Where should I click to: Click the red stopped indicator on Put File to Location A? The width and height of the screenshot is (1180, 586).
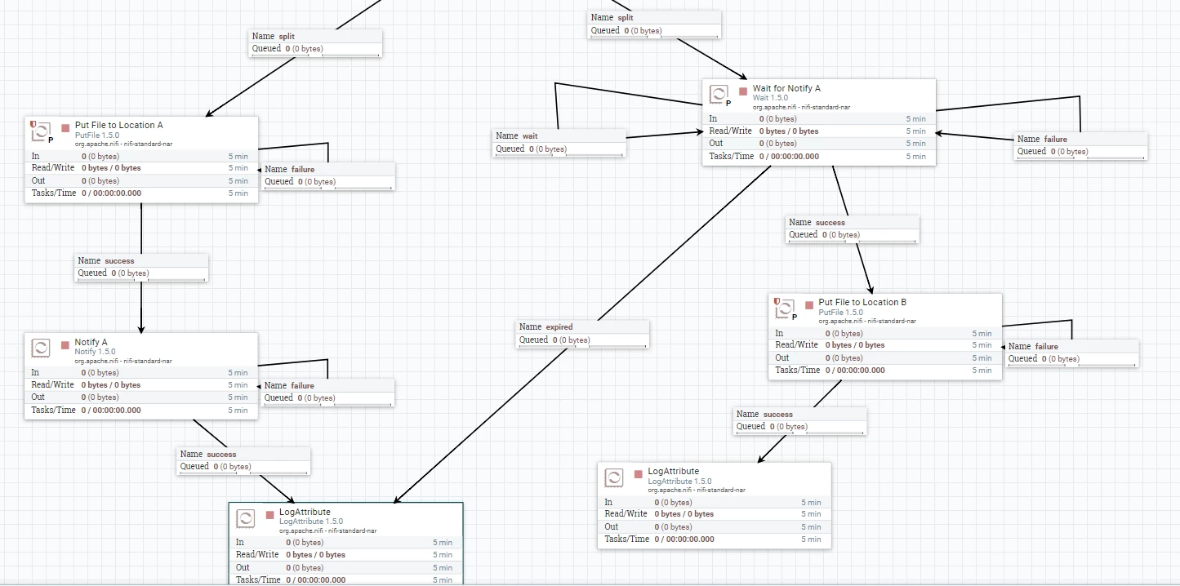(65, 128)
